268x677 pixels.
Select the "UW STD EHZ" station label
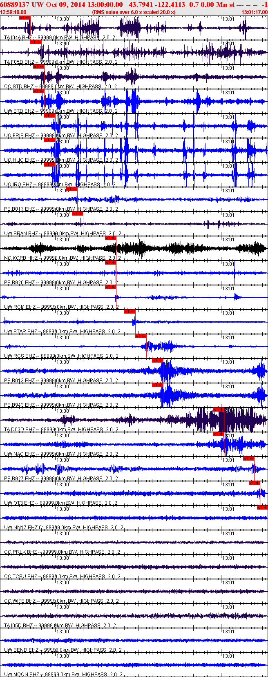(19, 111)
